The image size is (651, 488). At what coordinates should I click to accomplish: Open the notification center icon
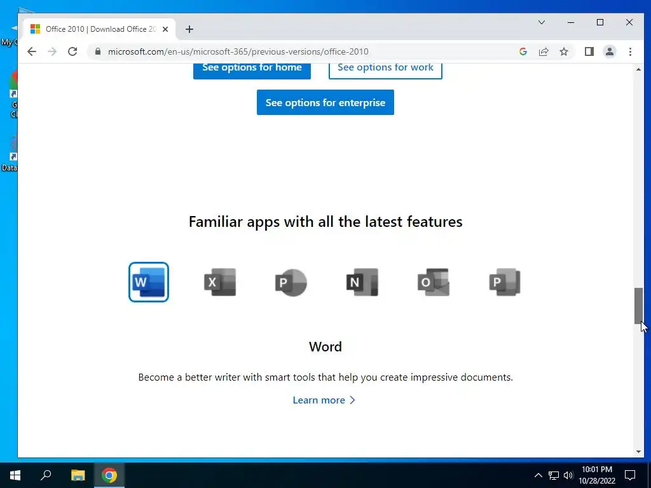click(x=630, y=475)
